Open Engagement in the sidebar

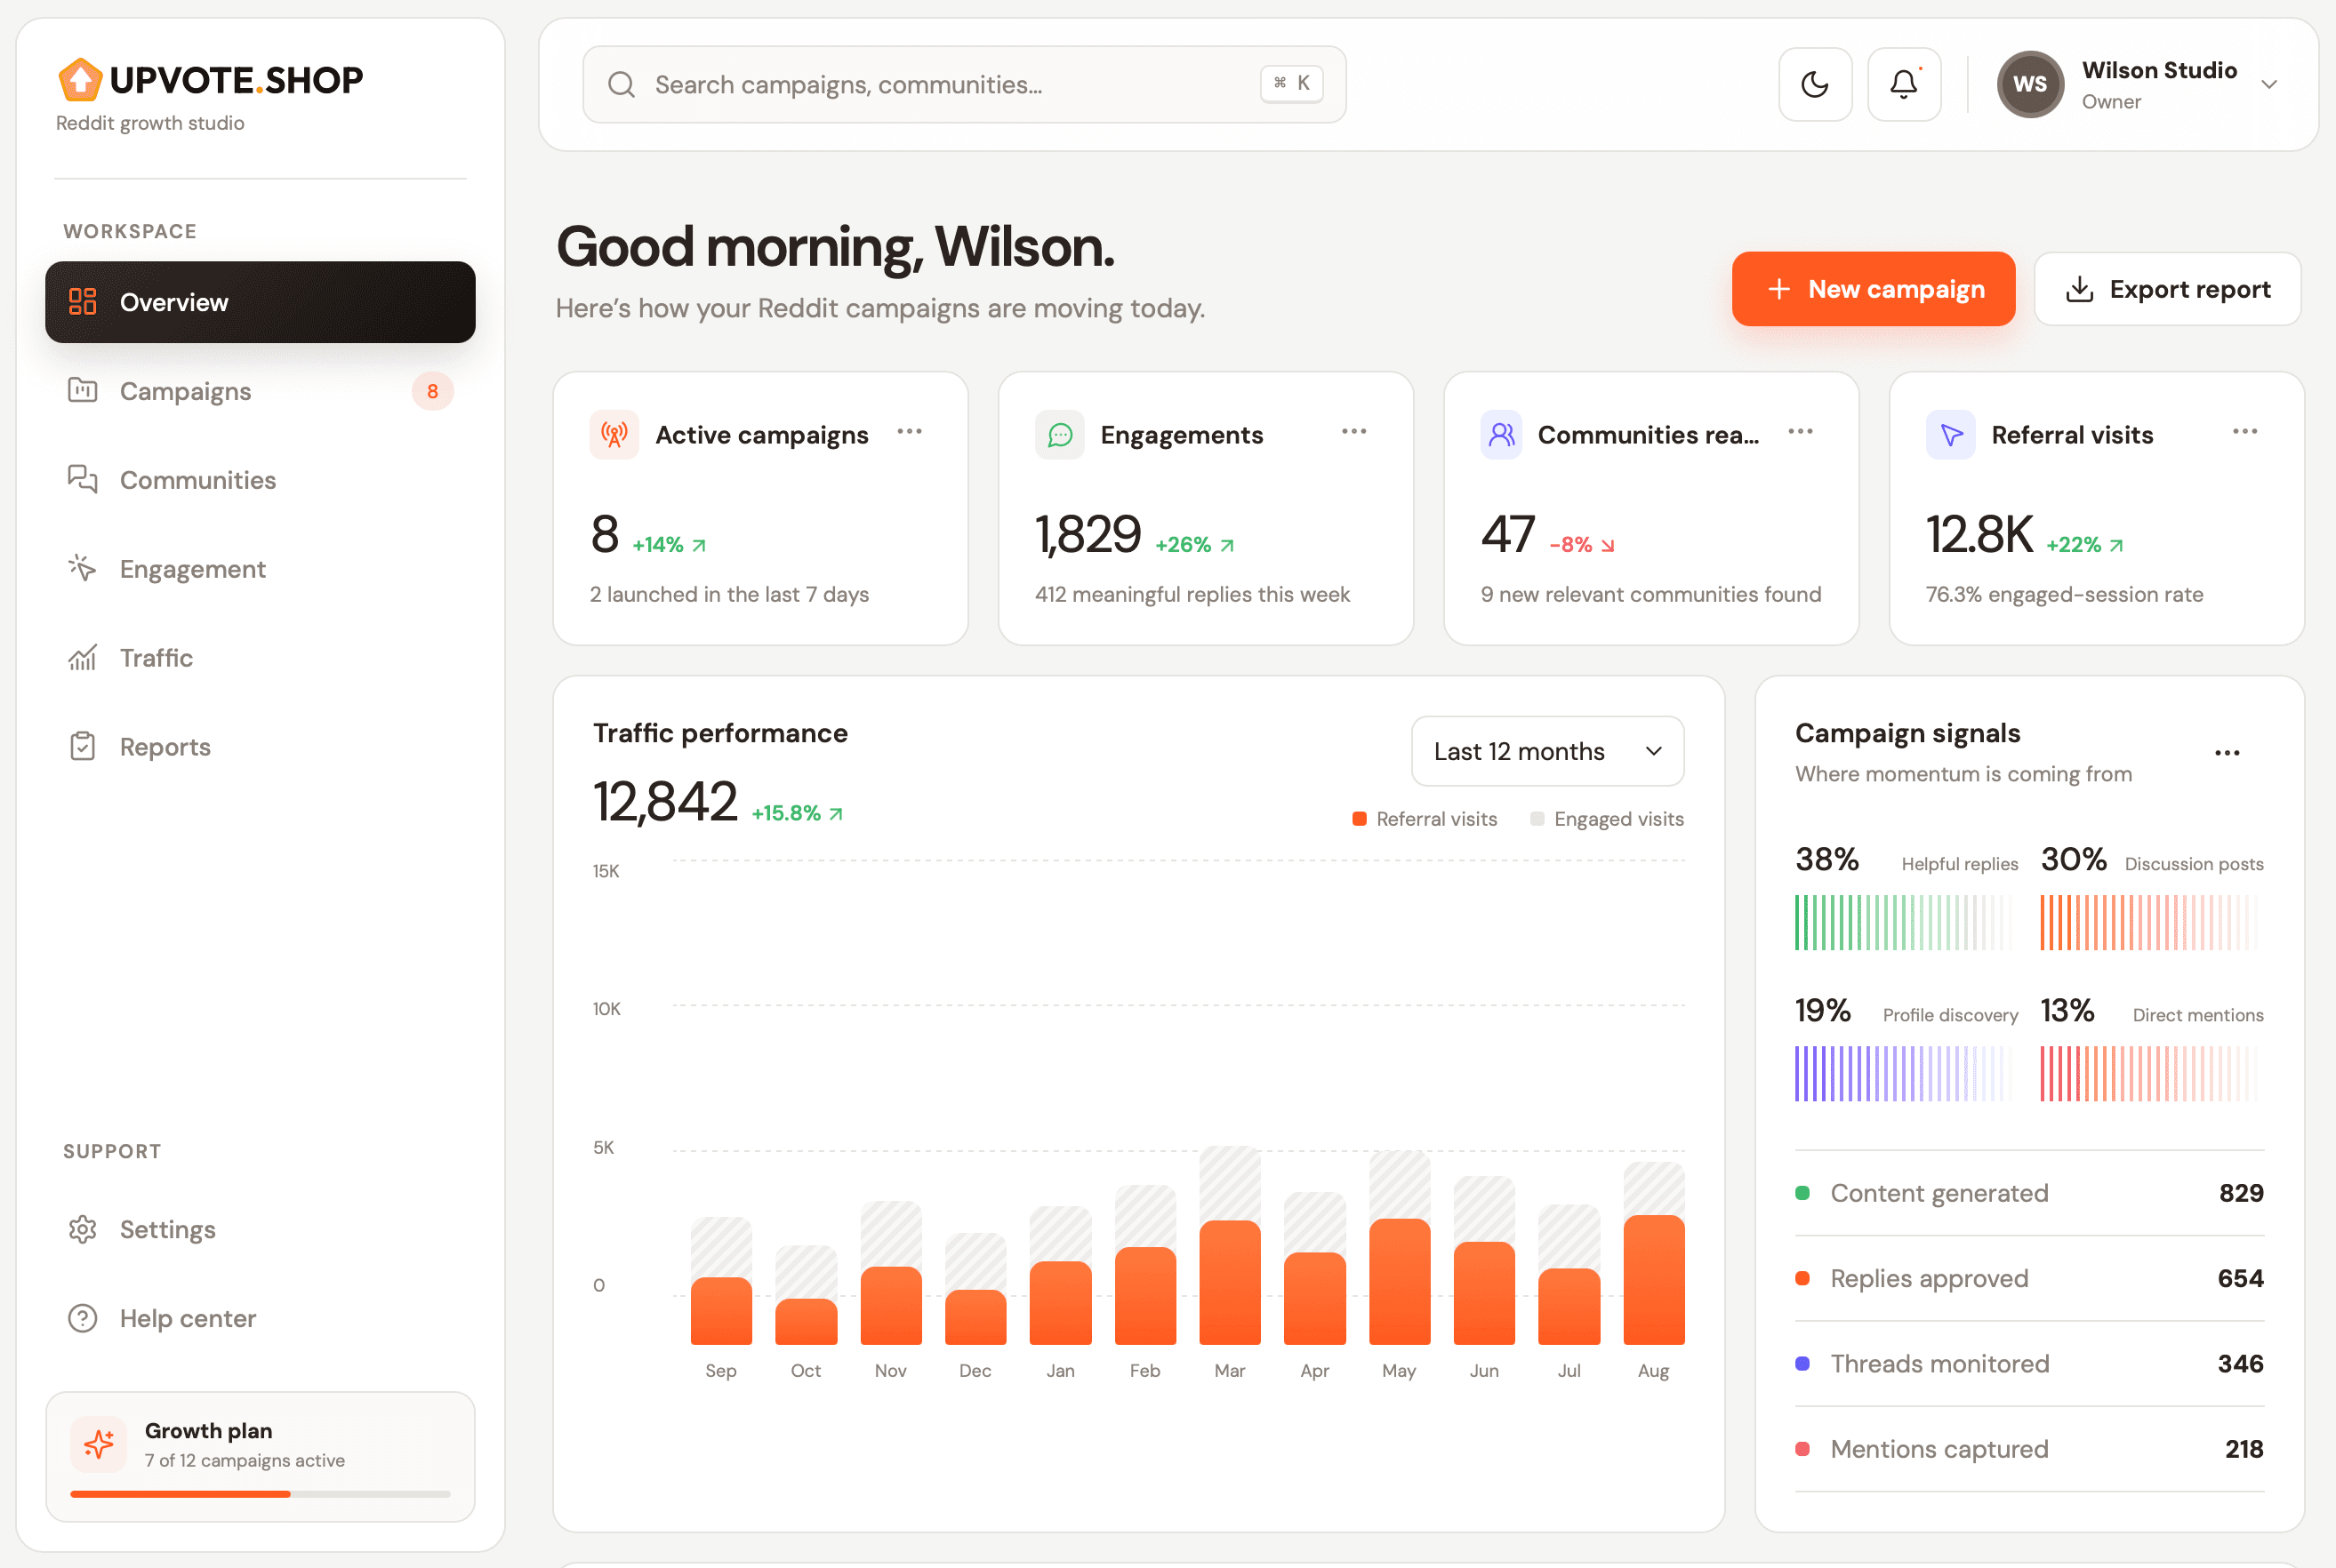point(261,568)
